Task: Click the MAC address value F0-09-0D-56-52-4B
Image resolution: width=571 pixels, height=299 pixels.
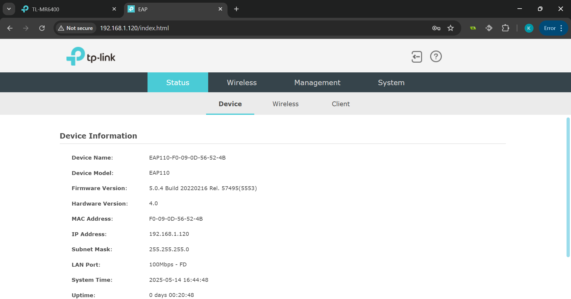Action: pyautogui.click(x=176, y=219)
